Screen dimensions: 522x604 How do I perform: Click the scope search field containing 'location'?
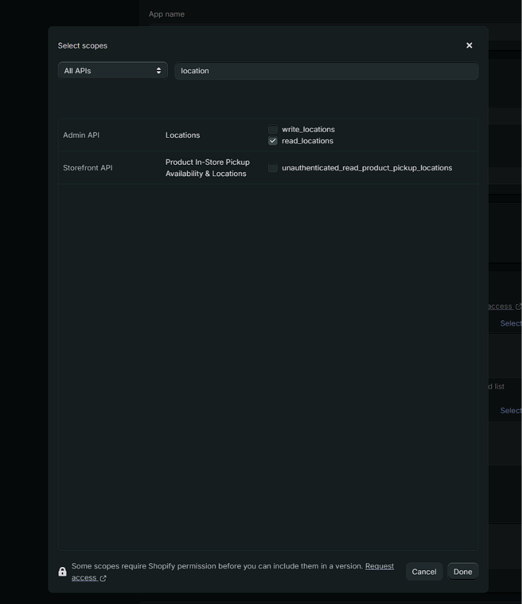pyautogui.click(x=326, y=71)
